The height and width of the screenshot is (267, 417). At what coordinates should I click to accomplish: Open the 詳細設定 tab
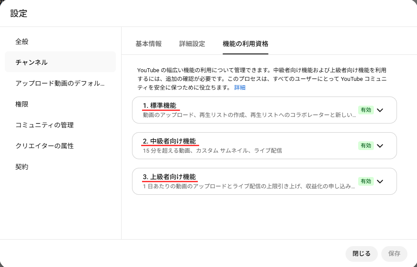[192, 43]
